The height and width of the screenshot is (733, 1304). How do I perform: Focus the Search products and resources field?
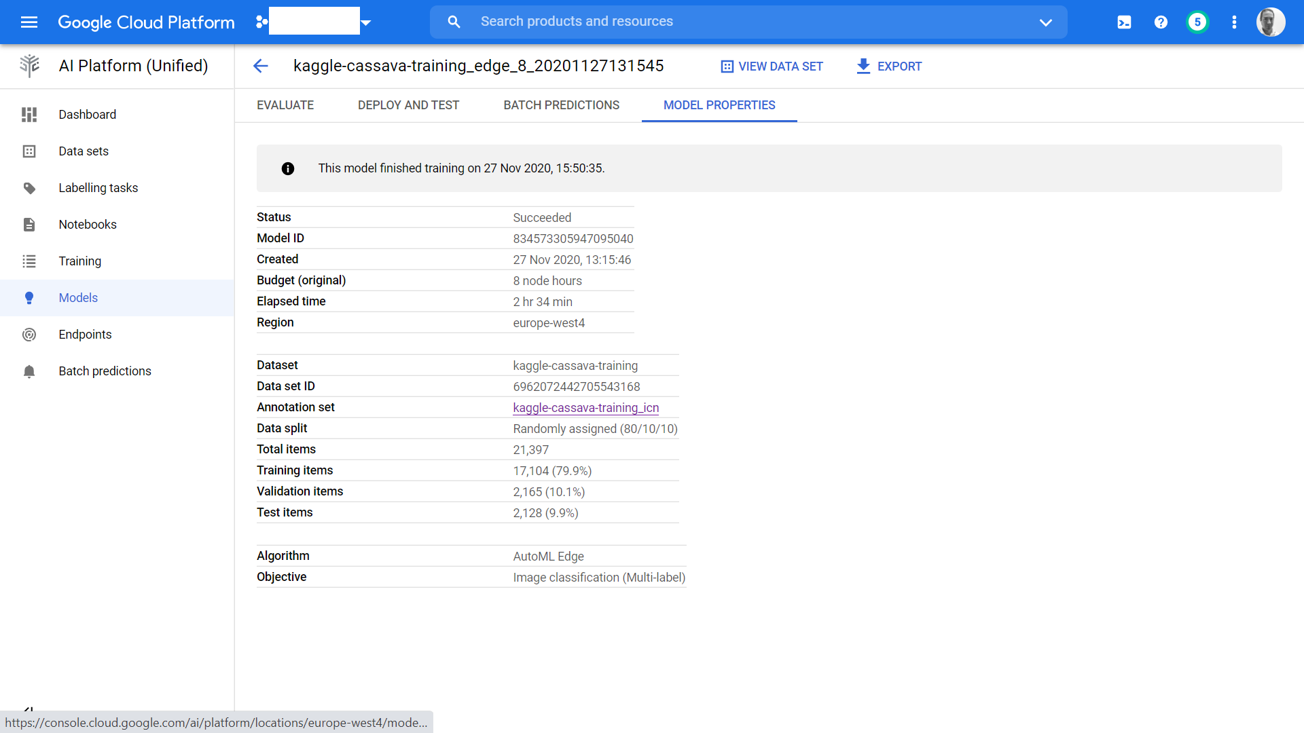747,22
